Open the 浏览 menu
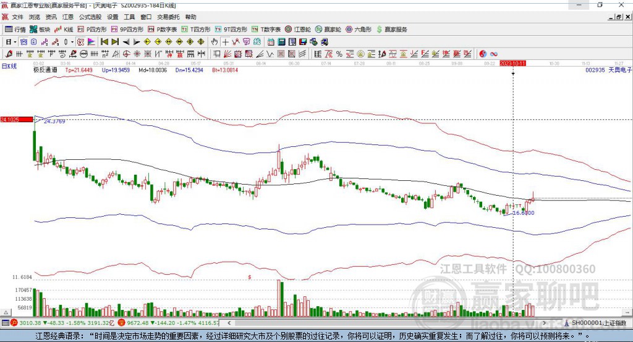 pyautogui.click(x=35, y=17)
